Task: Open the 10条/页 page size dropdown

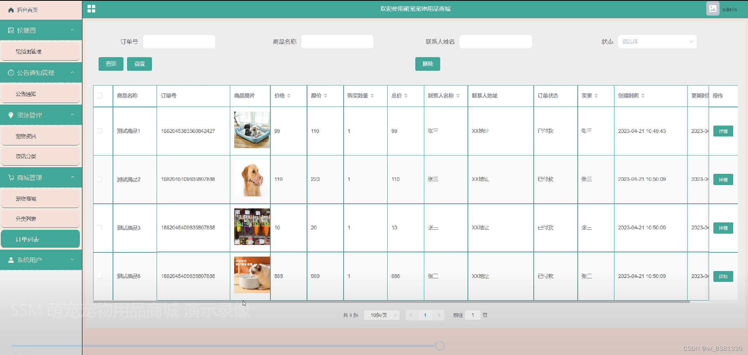Action: point(381,315)
